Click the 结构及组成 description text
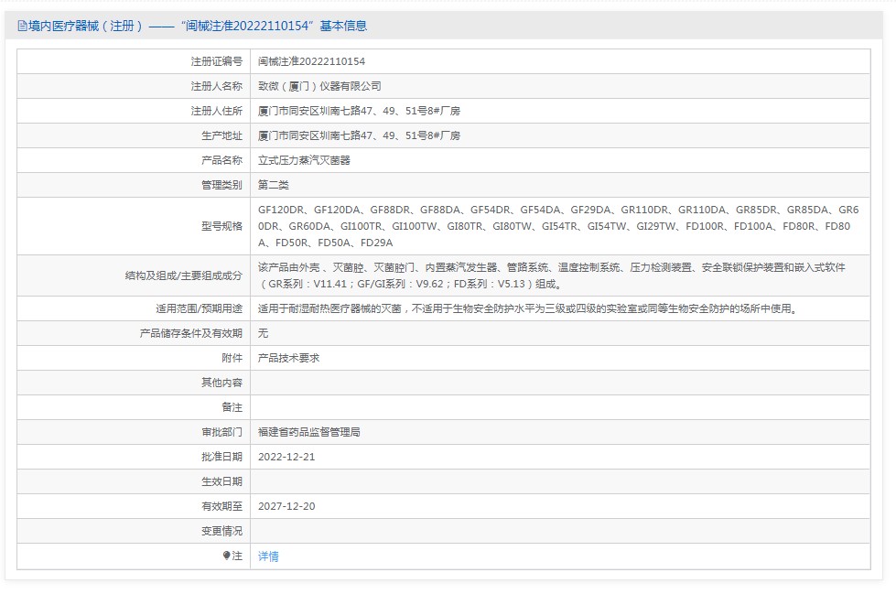The image size is (896, 594). (552, 275)
